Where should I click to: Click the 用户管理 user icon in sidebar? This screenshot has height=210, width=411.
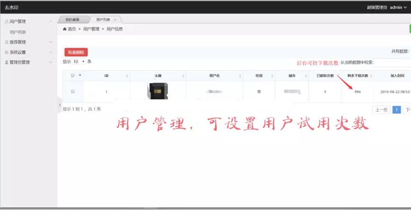(x=7, y=22)
